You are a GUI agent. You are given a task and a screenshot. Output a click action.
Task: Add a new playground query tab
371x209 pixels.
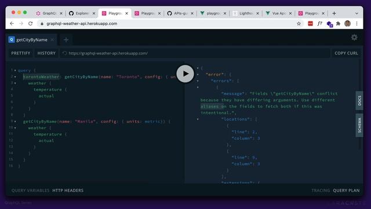pos(66,40)
